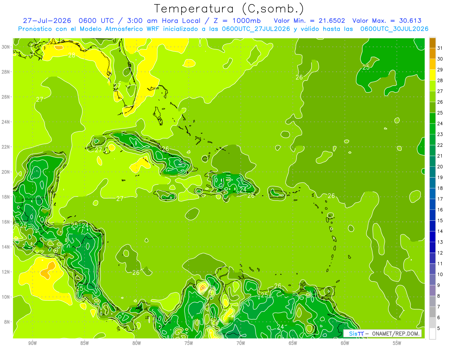Click the '55W' longitude axis label
The image size is (450, 348).
pos(397,343)
